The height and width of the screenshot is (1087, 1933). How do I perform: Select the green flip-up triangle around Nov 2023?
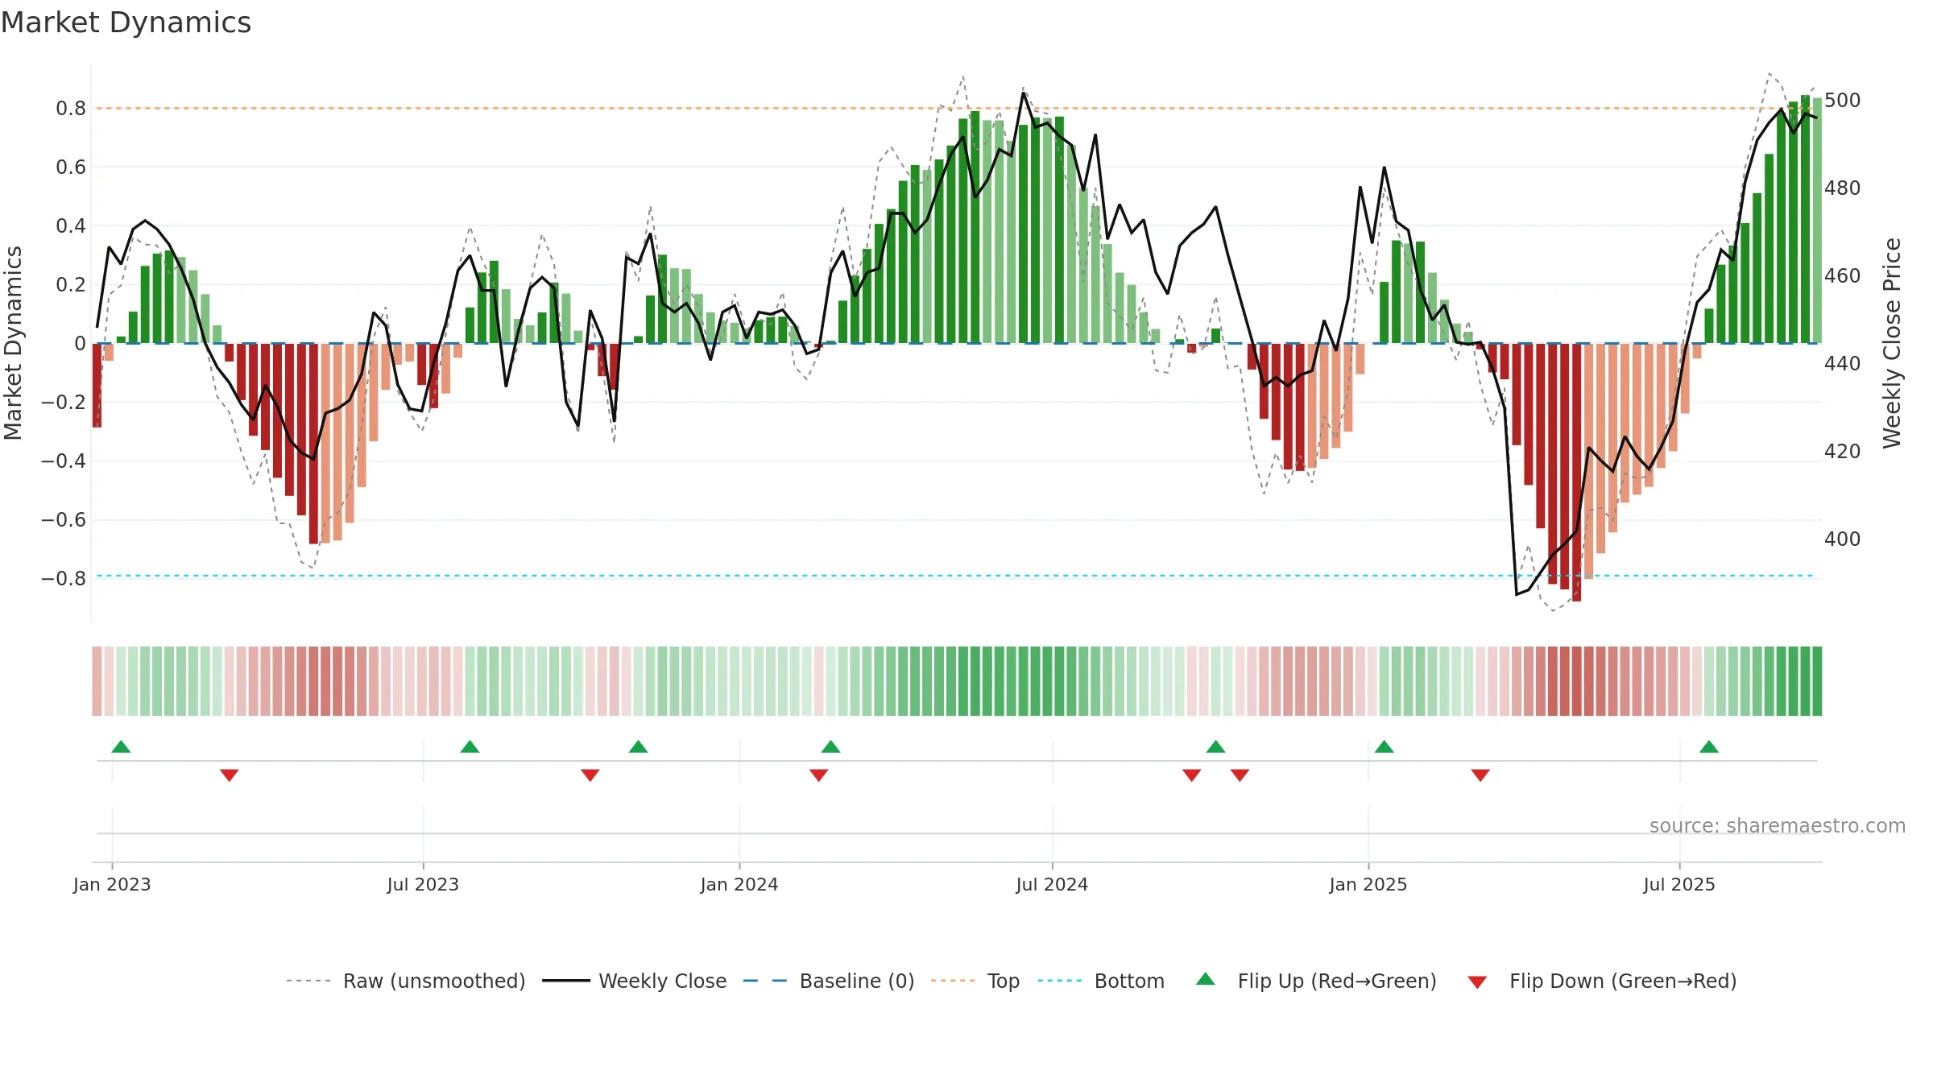coord(638,747)
